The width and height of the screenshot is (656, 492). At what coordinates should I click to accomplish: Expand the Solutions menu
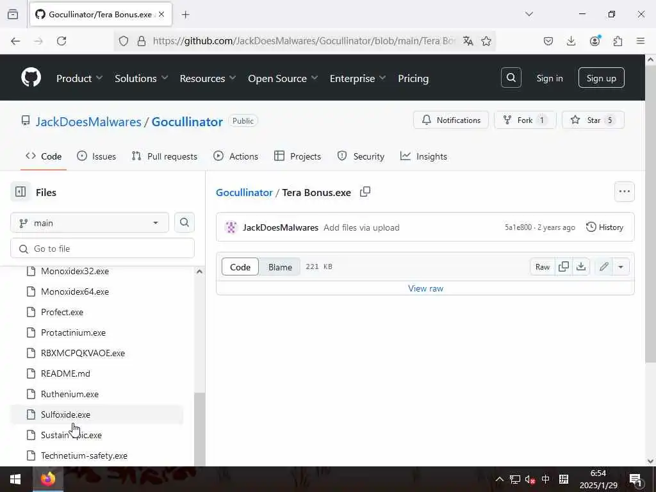142,78
